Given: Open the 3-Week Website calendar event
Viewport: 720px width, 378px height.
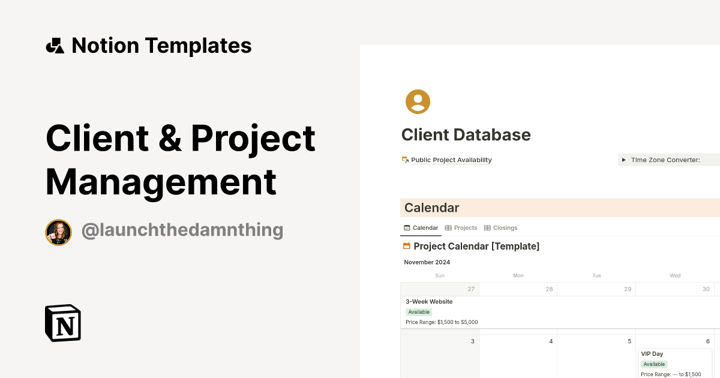Looking at the screenshot, I should click(429, 301).
